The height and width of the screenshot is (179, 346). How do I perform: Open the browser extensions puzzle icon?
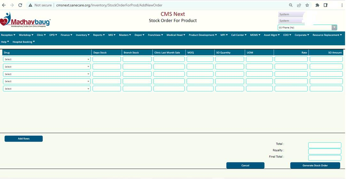317,5
